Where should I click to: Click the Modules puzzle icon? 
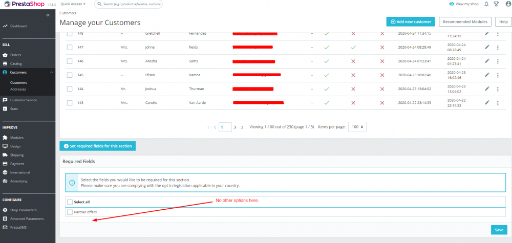click(x=5, y=138)
